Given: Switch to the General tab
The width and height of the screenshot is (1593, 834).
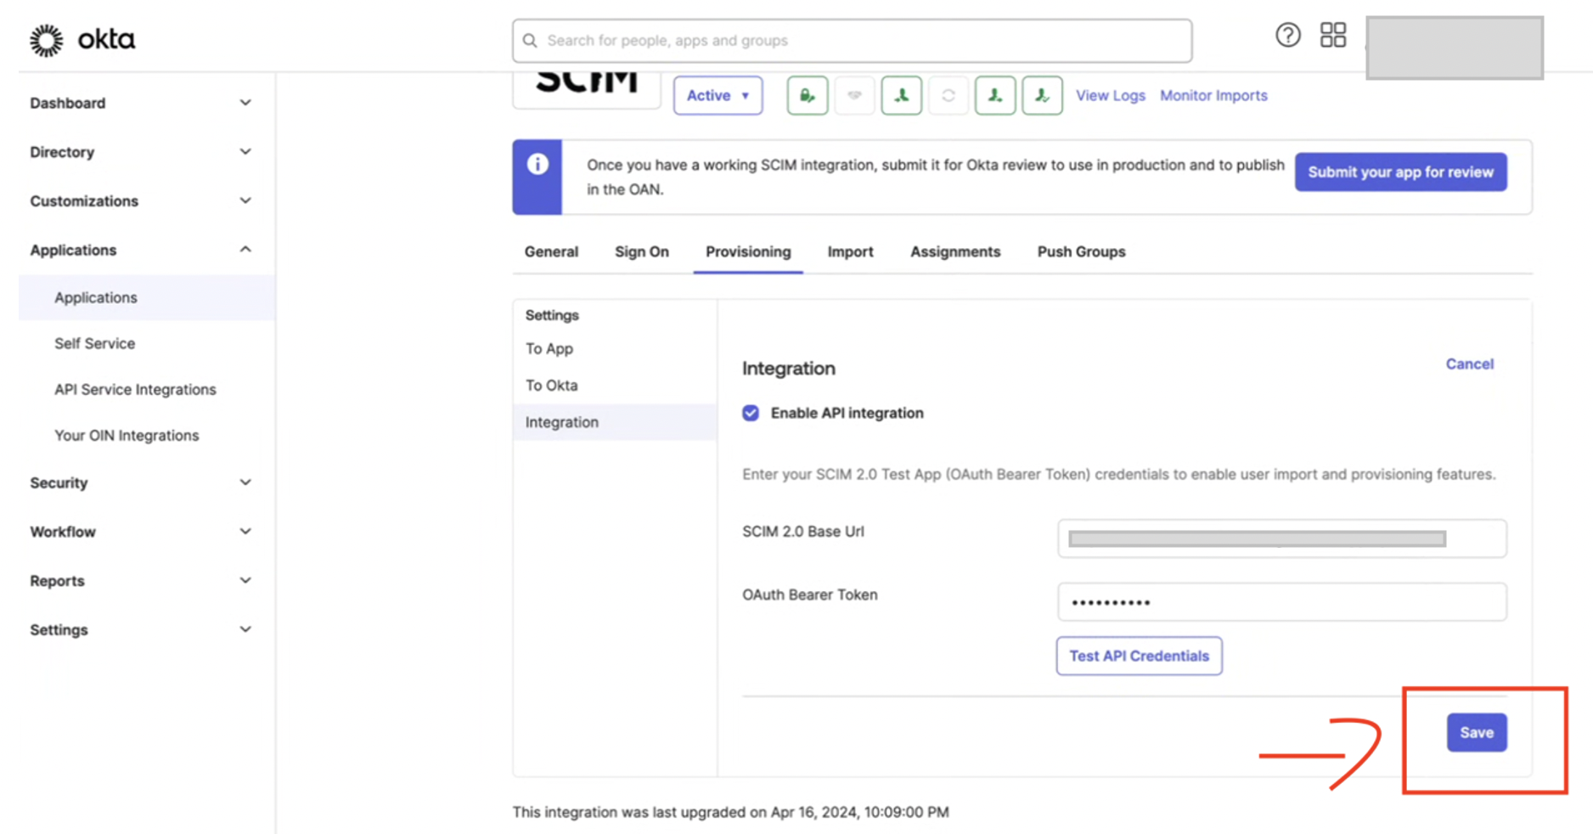Looking at the screenshot, I should point(551,251).
